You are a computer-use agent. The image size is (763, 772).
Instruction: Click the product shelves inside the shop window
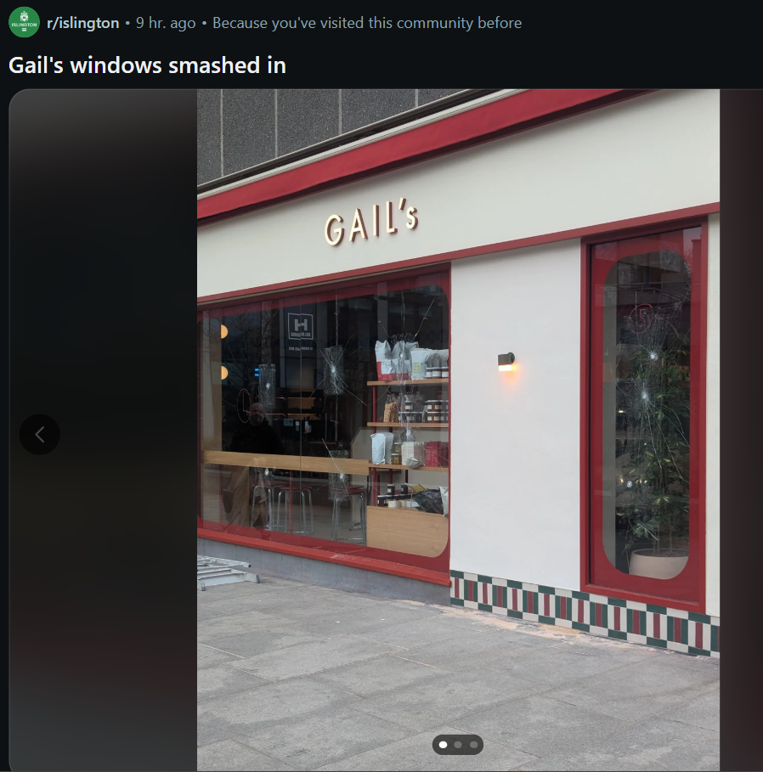tap(408, 424)
